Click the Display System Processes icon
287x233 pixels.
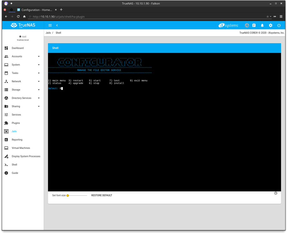point(6,156)
